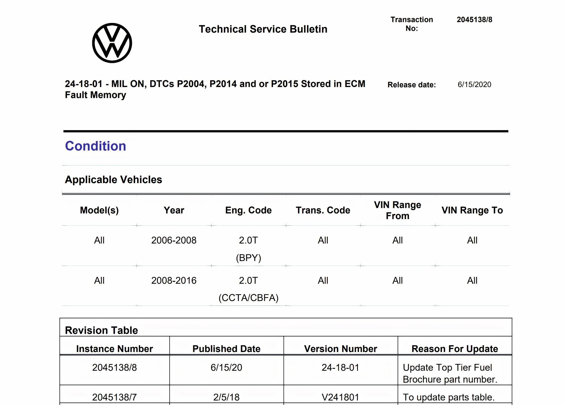Select the Condition heading
Screen dimensions: 565x405
coord(95,146)
